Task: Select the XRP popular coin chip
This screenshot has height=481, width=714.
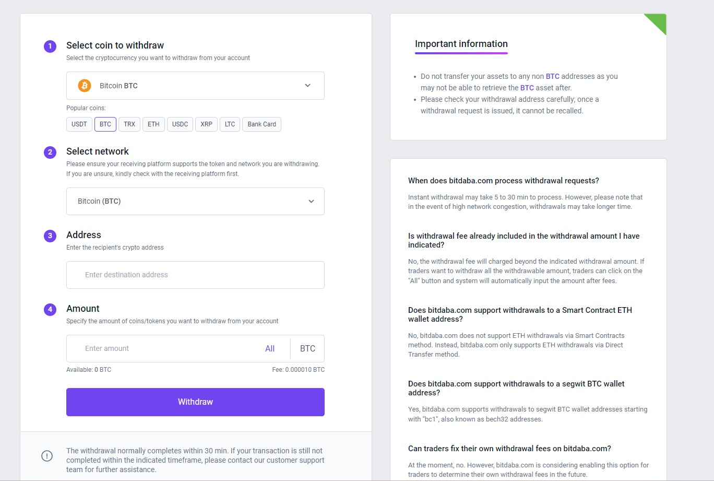Action: pos(207,124)
